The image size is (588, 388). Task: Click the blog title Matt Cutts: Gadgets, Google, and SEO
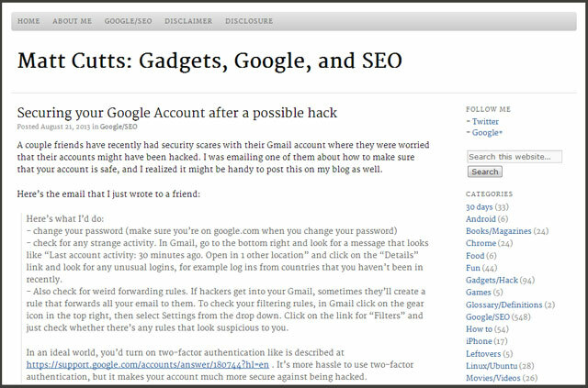(x=209, y=61)
